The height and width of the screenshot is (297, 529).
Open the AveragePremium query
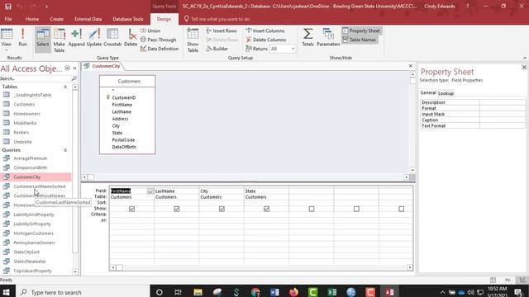click(x=30, y=158)
